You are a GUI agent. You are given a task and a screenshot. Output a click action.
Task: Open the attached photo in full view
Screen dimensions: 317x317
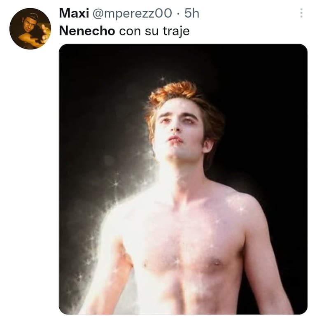(183, 179)
